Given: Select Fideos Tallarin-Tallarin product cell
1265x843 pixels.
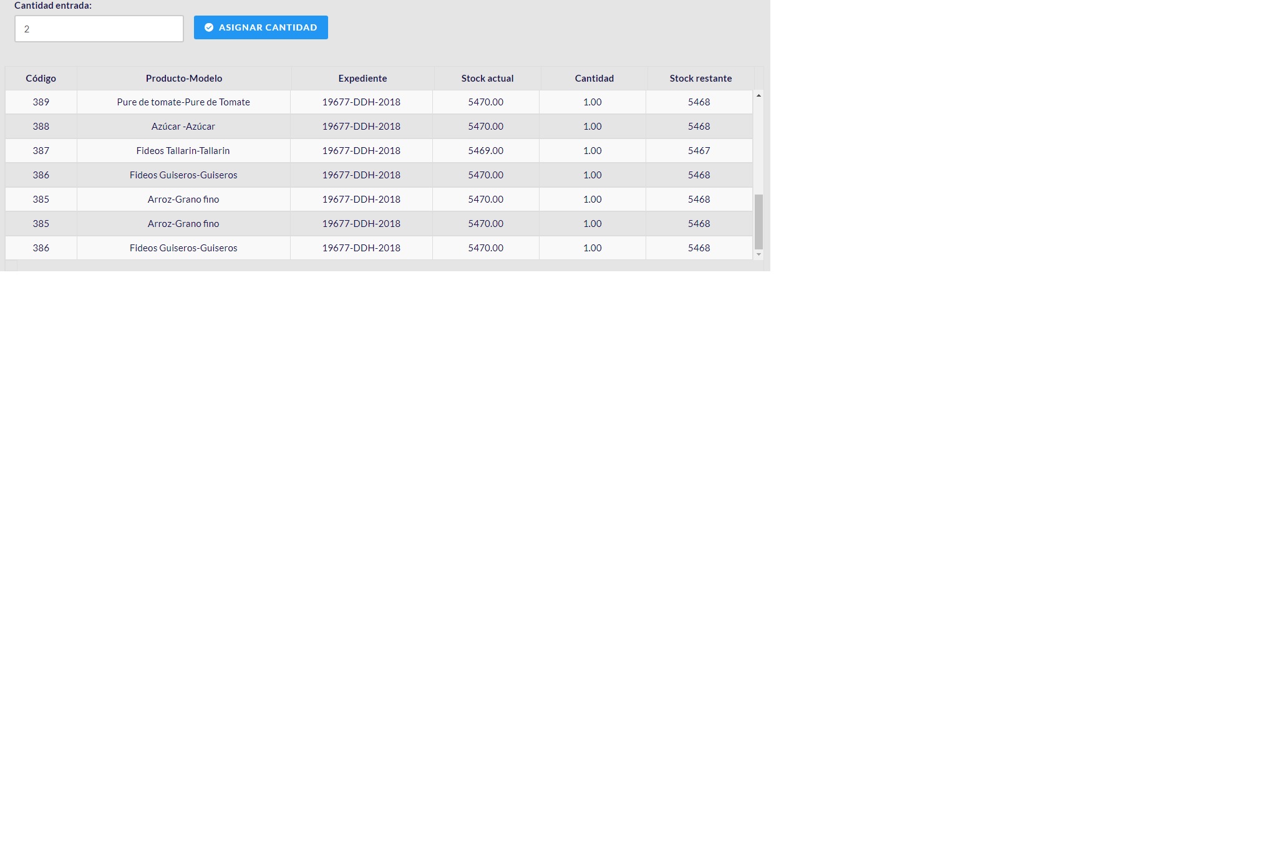Looking at the screenshot, I should pyautogui.click(x=183, y=151).
